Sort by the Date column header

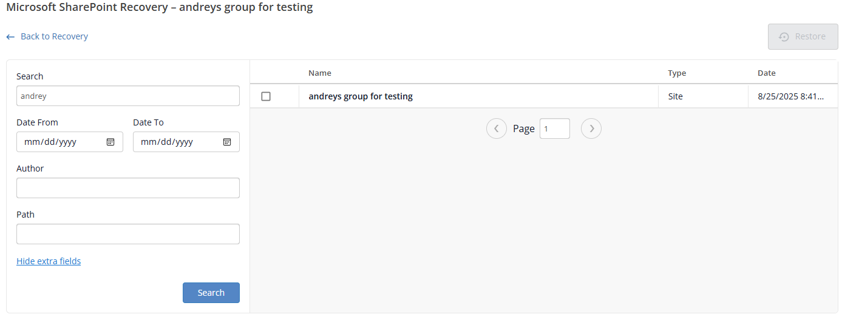pos(766,73)
